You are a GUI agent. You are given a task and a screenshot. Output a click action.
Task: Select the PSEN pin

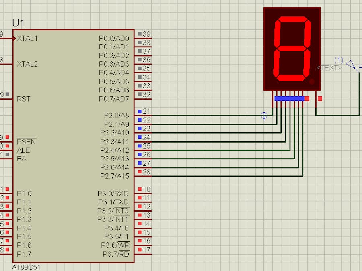27,142
